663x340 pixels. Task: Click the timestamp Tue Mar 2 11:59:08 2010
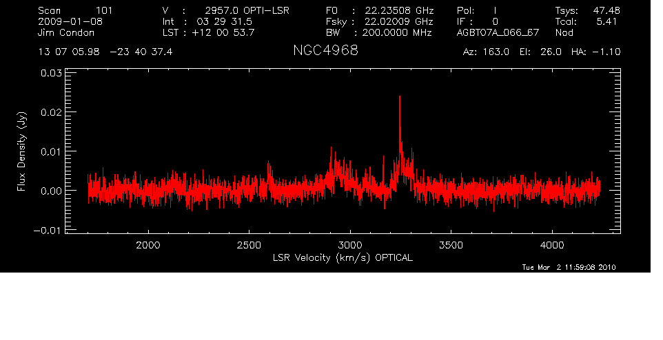pos(569,267)
